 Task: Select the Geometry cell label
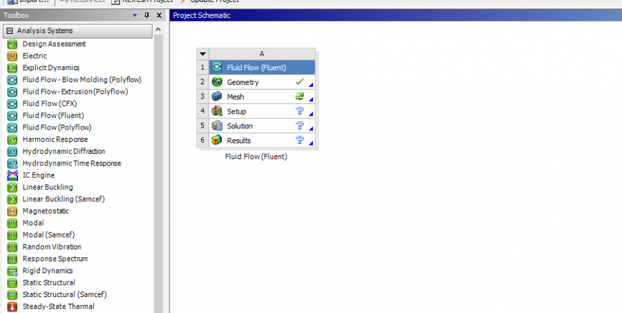pyautogui.click(x=243, y=82)
